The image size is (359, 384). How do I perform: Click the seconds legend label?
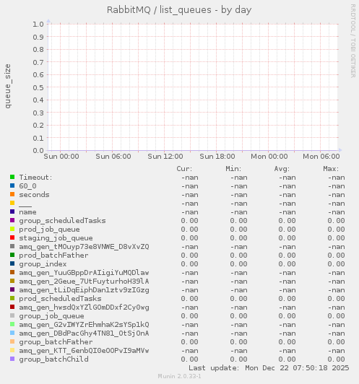pos(34,195)
